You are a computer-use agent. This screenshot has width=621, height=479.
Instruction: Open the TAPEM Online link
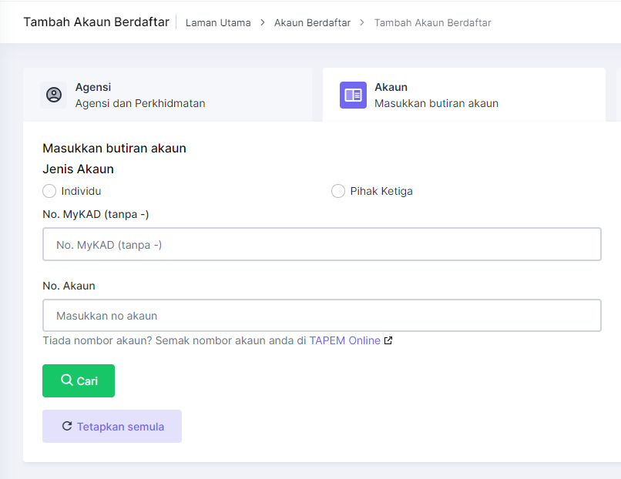click(344, 340)
